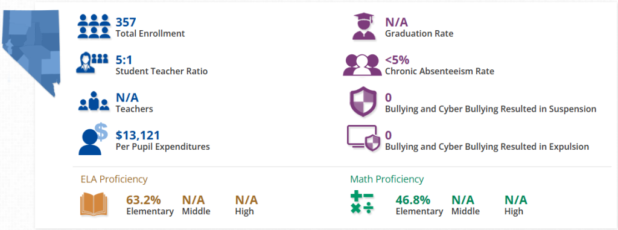Image resolution: width=618 pixels, height=230 pixels.
Task: Click the Teachers group icon
Action: coord(94,101)
